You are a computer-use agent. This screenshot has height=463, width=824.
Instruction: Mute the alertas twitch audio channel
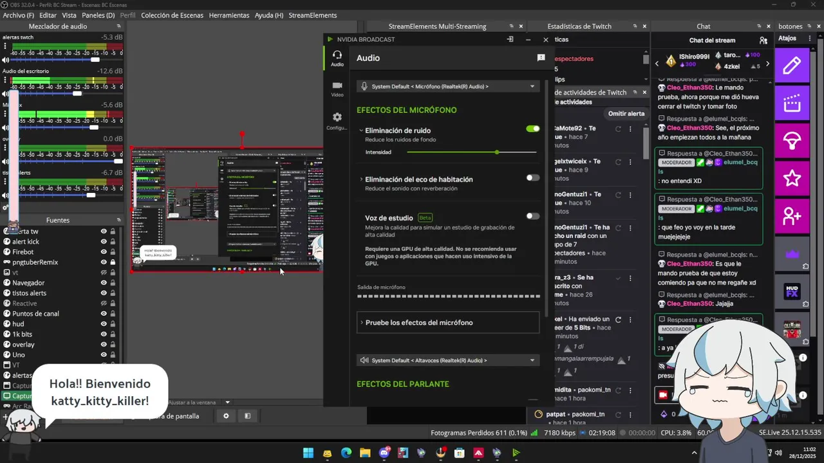tap(6, 60)
